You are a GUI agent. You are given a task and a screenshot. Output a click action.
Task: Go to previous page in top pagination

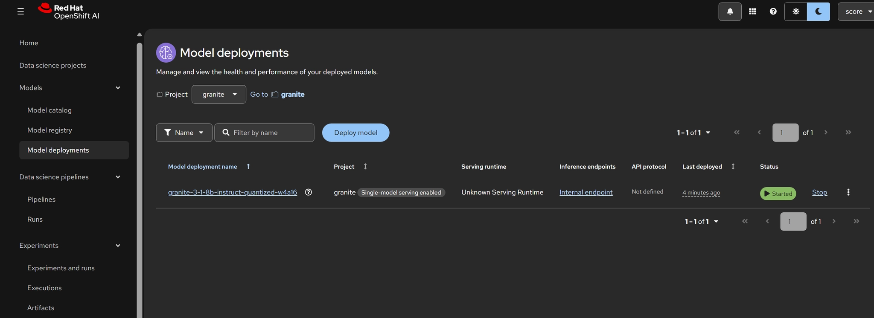759,133
